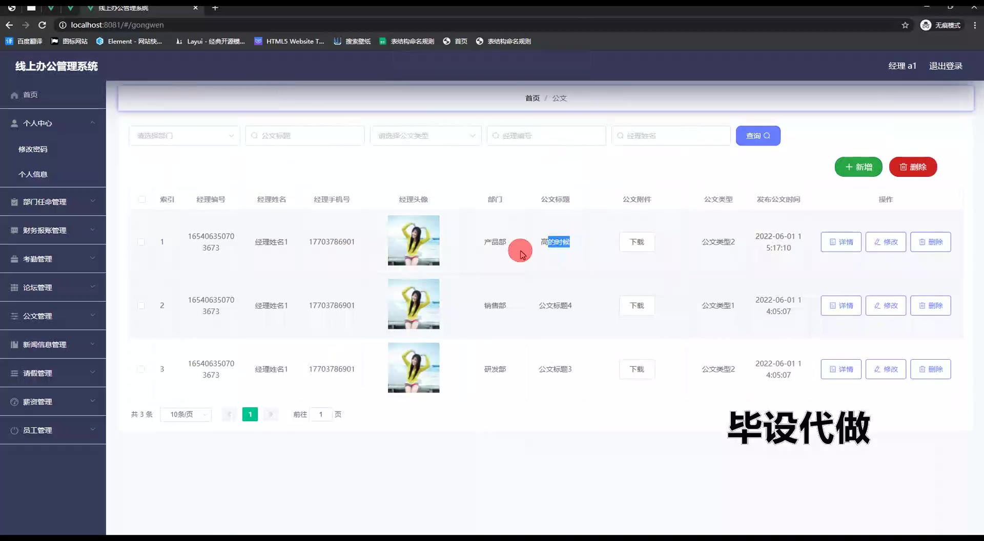This screenshot has width=984, height=541.
Task: Open the 10条/页 page size dropdown
Action: [x=186, y=414]
